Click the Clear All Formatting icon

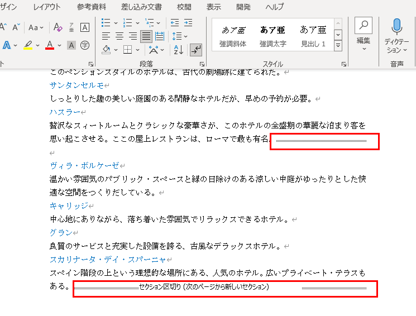58,27
